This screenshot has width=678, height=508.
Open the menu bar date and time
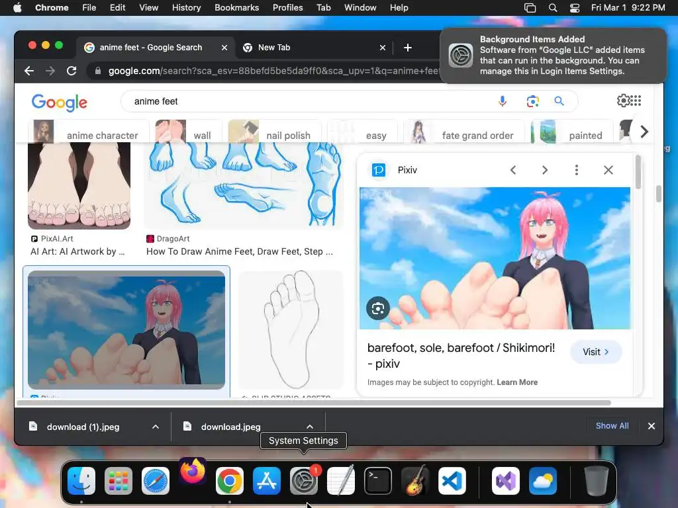point(628,8)
